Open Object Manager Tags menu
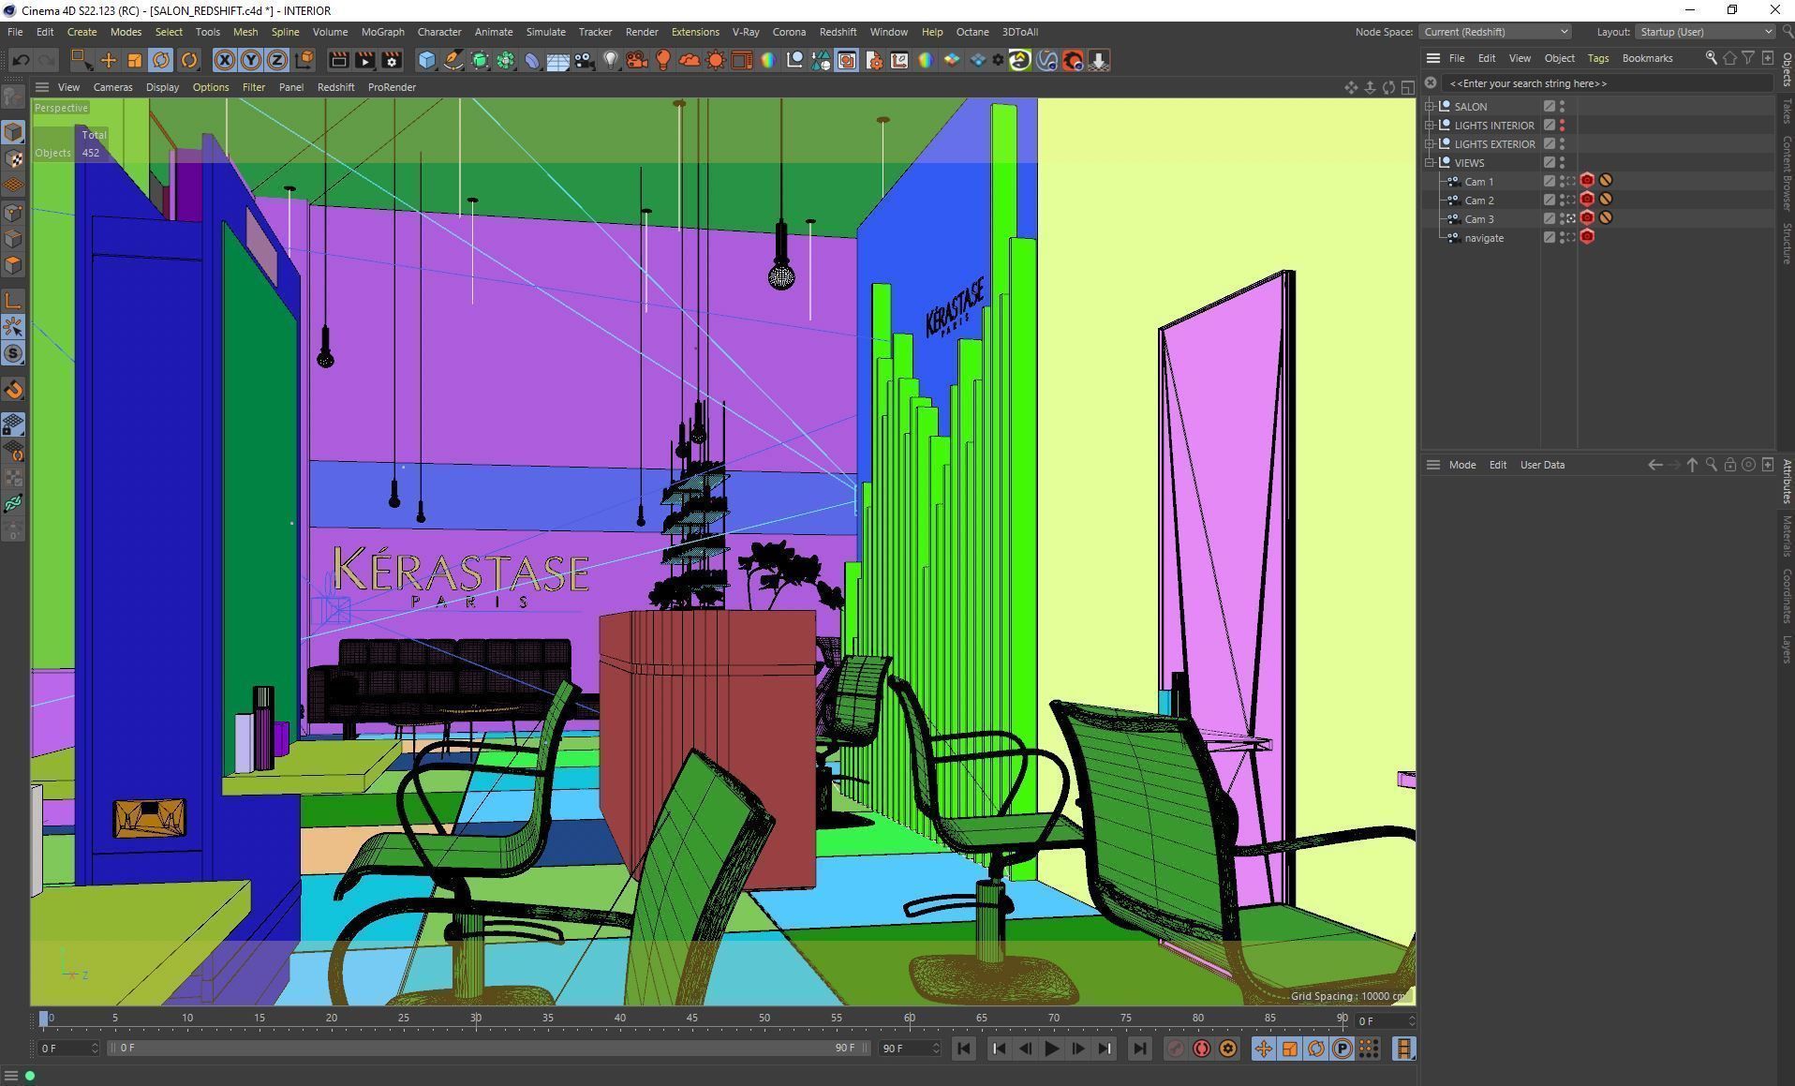This screenshot has width=1795, height=1086. 1597,58
